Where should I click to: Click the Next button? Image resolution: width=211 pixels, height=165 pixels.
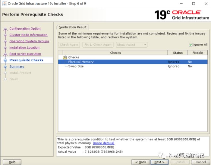tap(159, 162)
